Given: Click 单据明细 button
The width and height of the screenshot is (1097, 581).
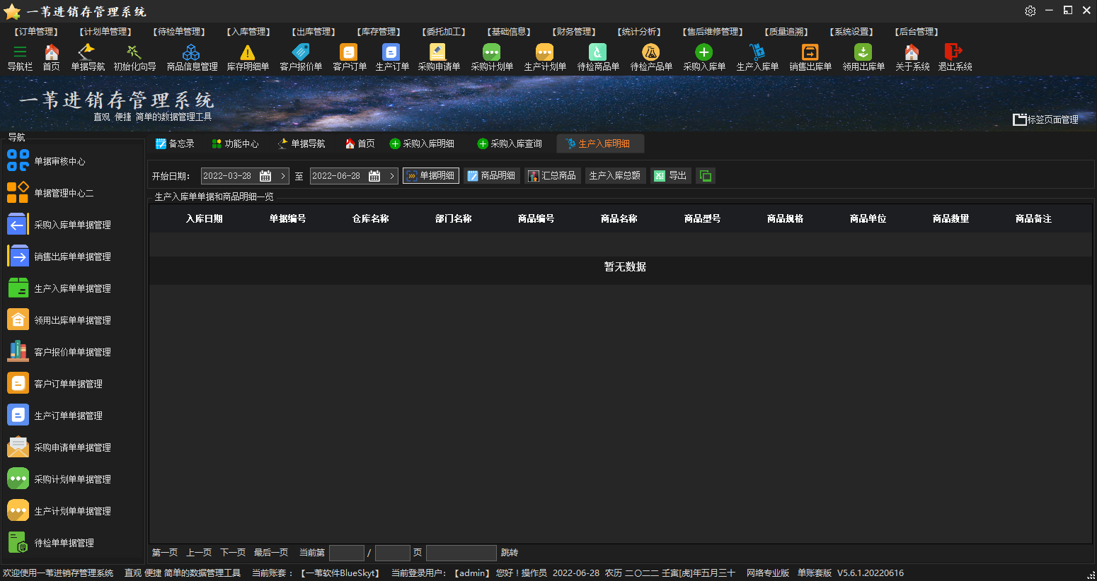Looking at the screenshot, I should click(x=431, y=176).
